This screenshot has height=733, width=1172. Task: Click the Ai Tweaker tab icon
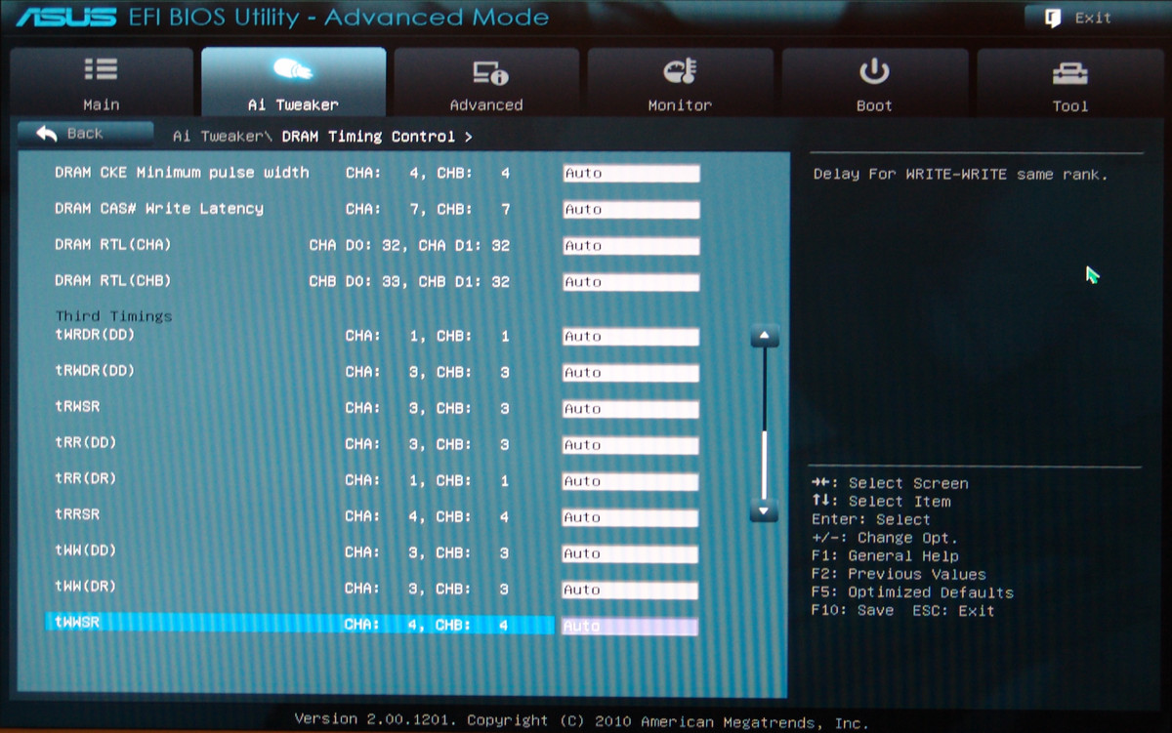pyautogui.click(x=293, y=69)
